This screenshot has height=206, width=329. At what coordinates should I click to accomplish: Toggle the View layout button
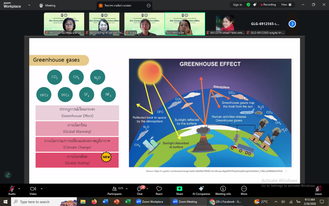pyautogui.click(x=286, y=5)
